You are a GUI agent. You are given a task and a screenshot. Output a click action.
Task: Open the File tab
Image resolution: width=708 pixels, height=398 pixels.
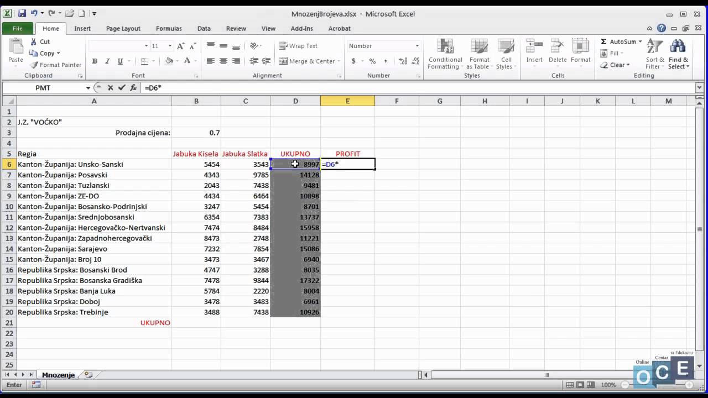point(18,28)
